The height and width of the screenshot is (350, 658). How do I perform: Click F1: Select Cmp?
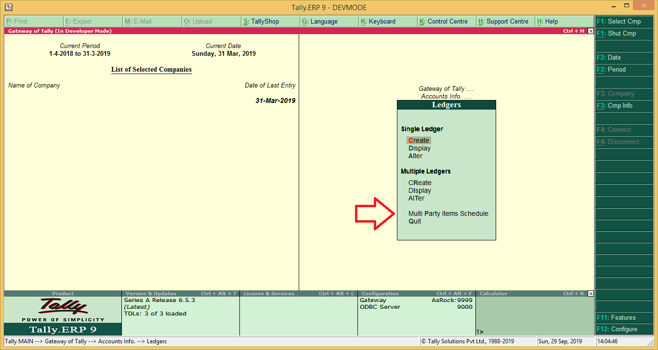tap(624, 21)
